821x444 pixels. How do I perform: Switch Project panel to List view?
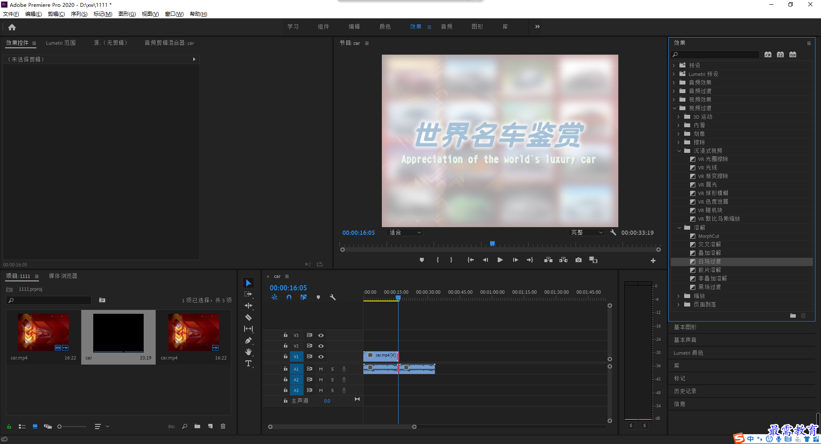tap(22, 426)
